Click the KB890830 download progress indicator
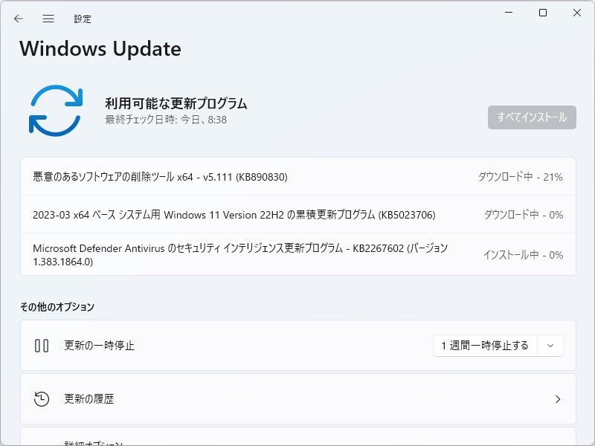The width and height of the screenshot is (595, 446). click(522, 175)
